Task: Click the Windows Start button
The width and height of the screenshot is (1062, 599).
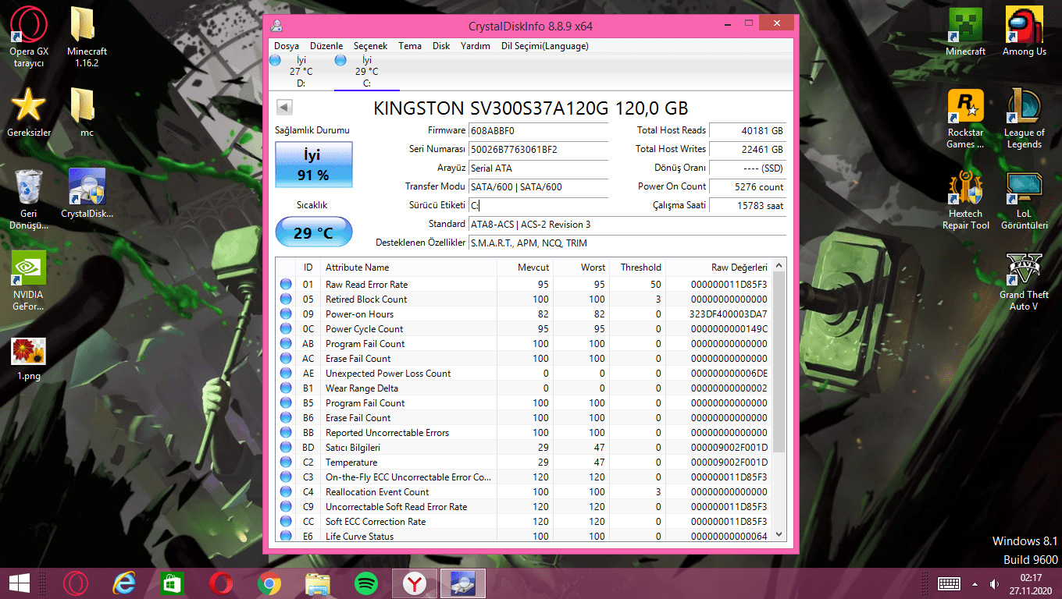Action: [x=20, y=583]
